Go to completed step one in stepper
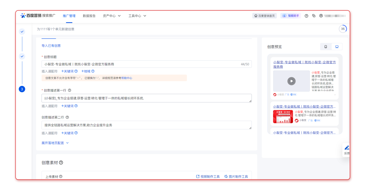 pos(22,32)
